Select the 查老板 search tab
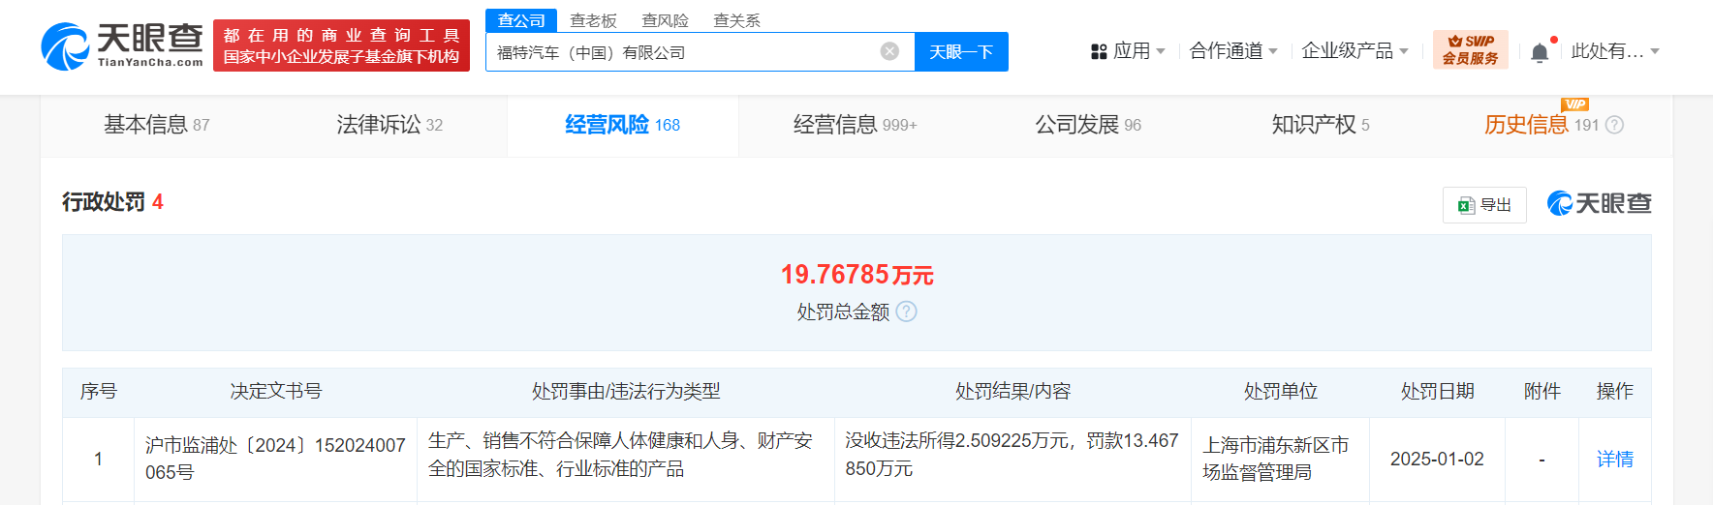Screen dimensions: 1713x505 coord(593,20)
